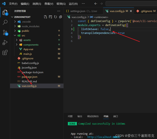Open the Search view icon

(x=5, y=22)
